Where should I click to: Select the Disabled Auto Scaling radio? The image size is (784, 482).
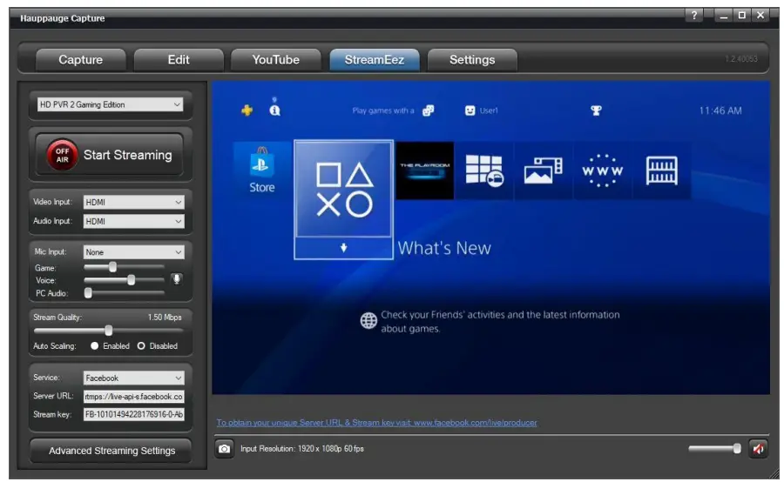tap(141, 345)
